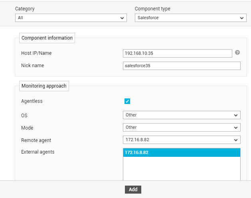Select 172.16.8.82 in External agents list
Viewport: 251px width, 198px height.
coord(182,152)
